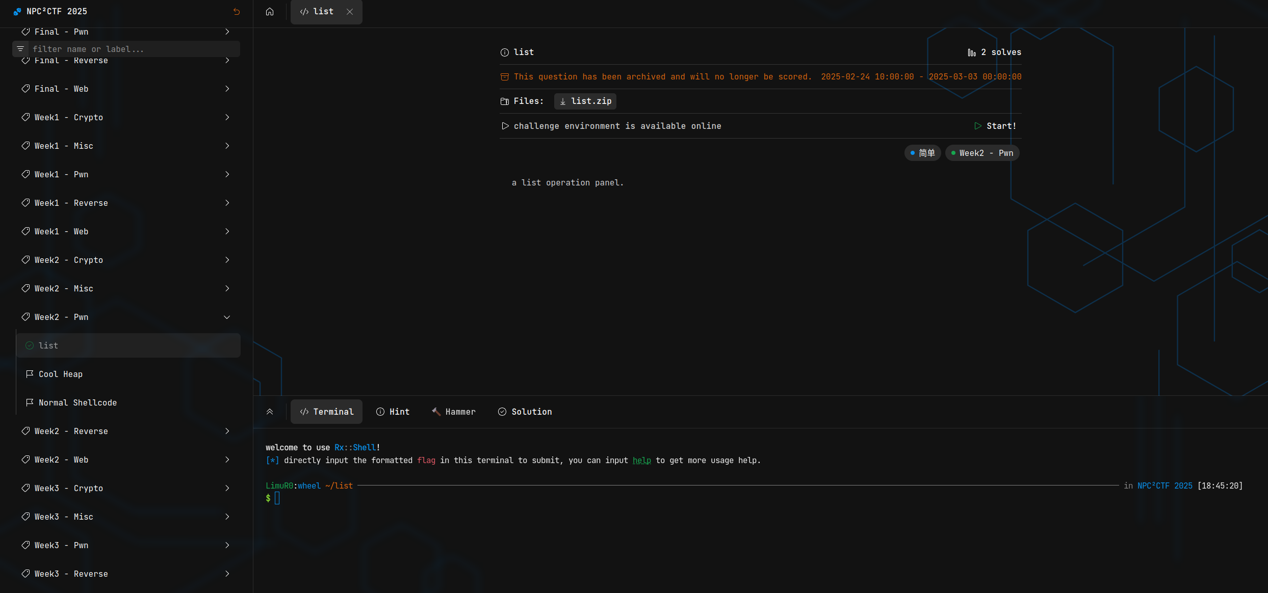Viewport: 1268px width, 593px height.
Task: Click the 简单 difficulty tag
Action: click(x=922, y=153)
